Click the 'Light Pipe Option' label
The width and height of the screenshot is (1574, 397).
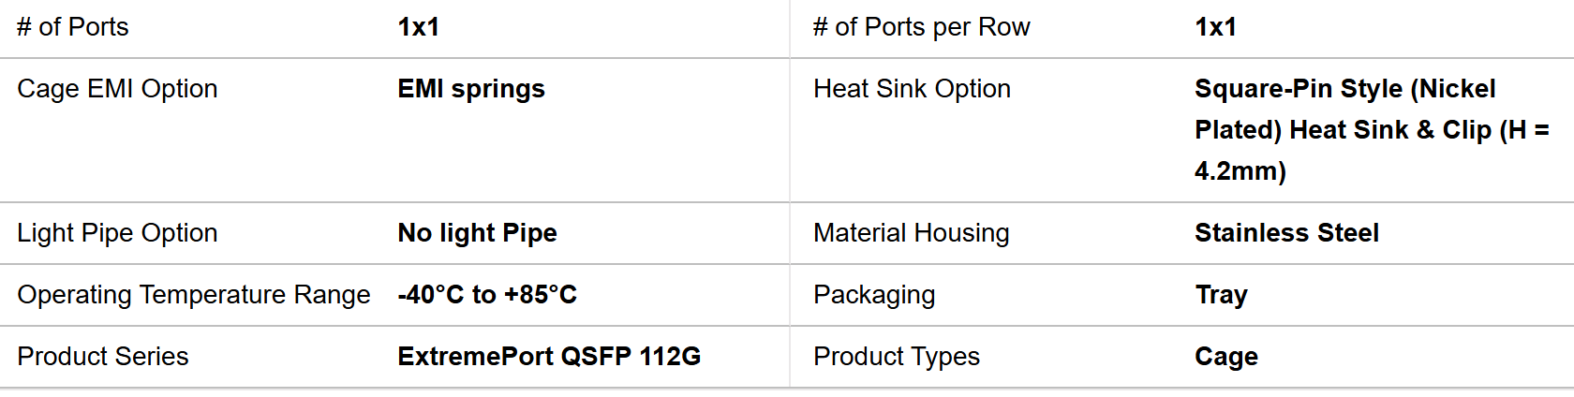click(x=117, y=233)
